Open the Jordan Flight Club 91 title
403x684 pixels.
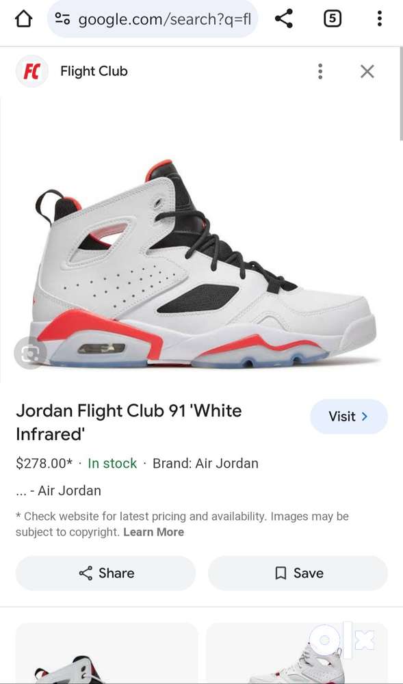click(129, 422)
